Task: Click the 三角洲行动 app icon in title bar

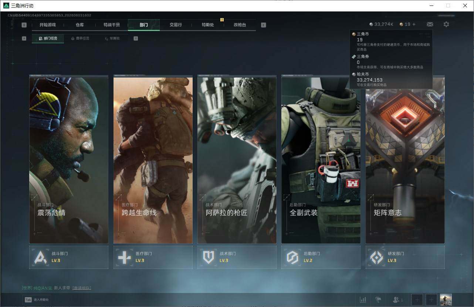Action: [6, 6]
